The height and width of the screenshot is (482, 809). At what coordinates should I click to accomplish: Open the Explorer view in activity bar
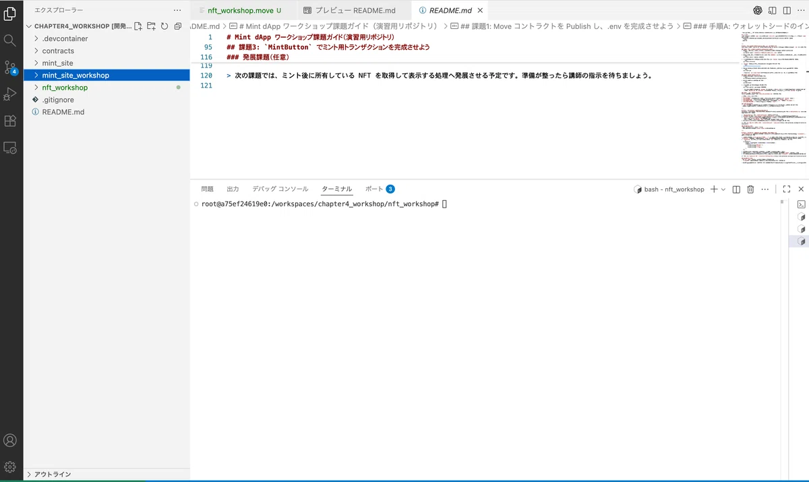point(10,13)
